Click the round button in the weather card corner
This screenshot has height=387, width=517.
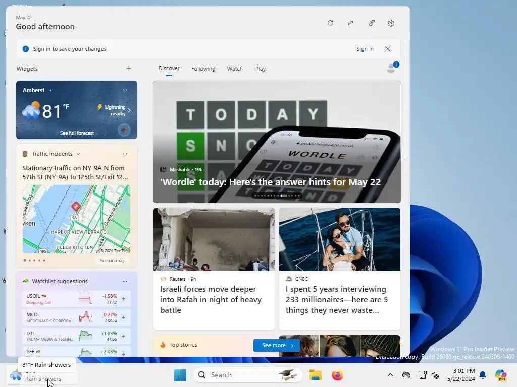[x=124, y=131]
